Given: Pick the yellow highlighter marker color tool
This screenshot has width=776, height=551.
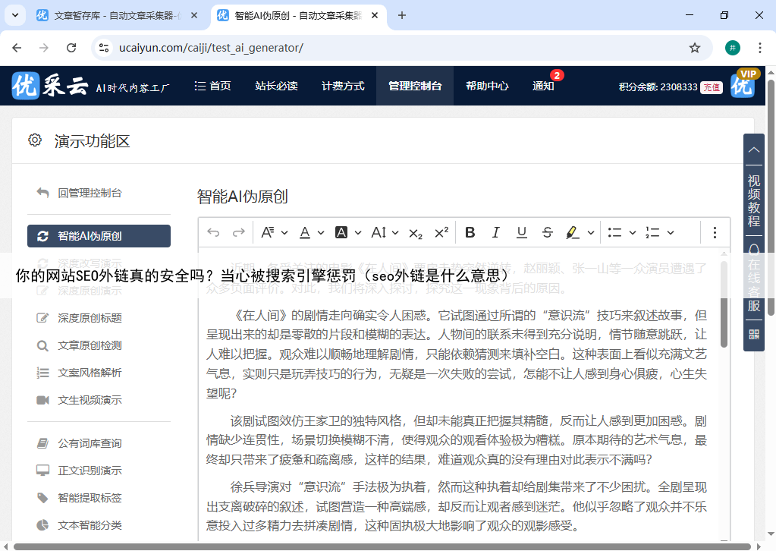Looking at the screenshot, I should pyautogui.click(x=573, y=233).
